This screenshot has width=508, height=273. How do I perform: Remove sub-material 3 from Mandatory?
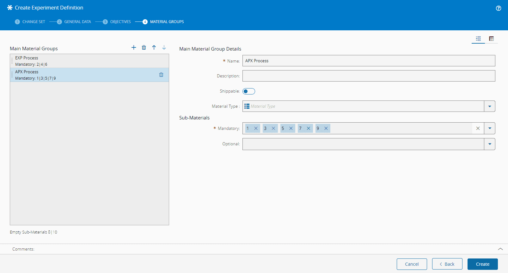(273, 128)
